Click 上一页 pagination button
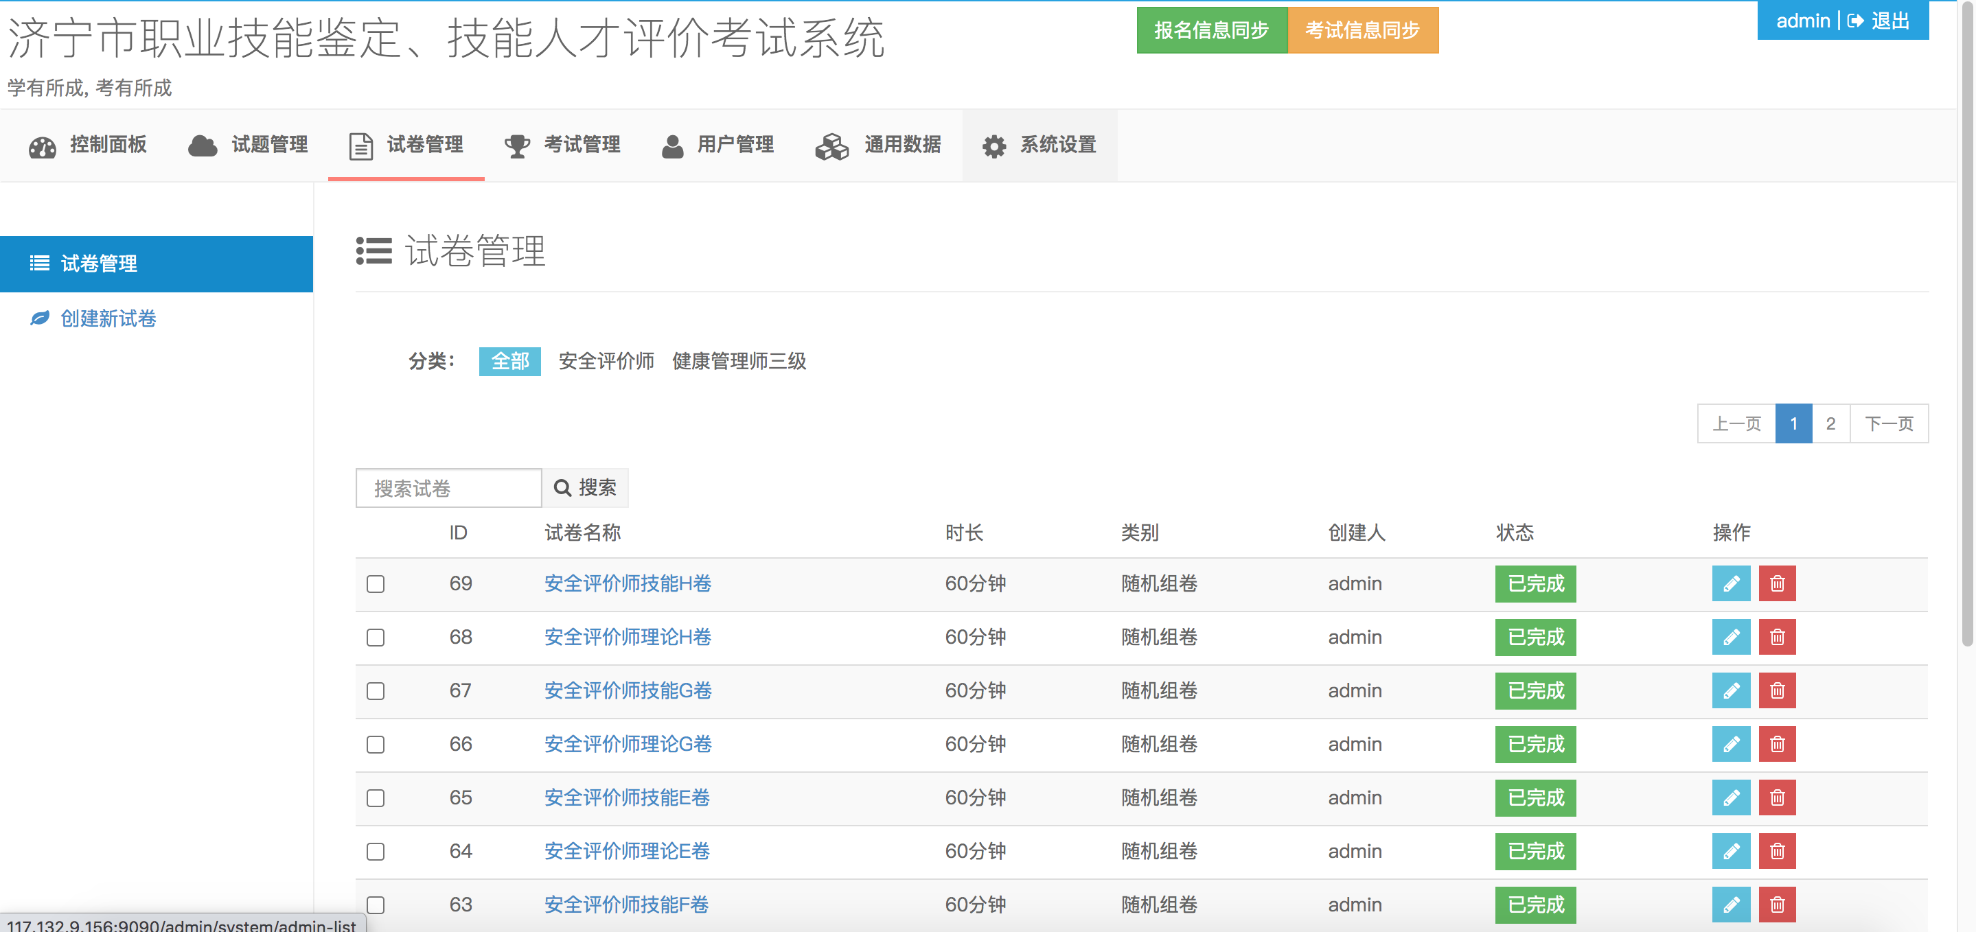The image size is (1976, 932). coord(1738,423)
